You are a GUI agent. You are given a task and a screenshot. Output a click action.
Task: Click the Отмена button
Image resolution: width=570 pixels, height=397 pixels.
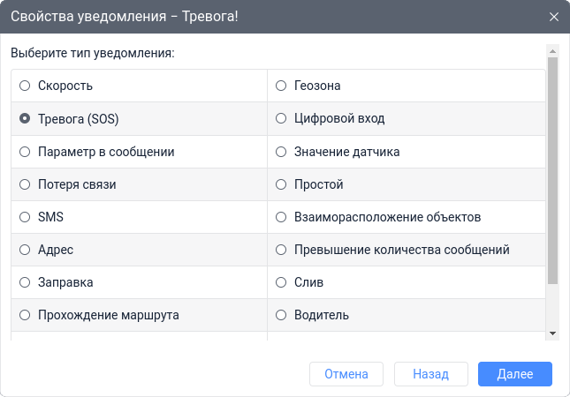pos(346,374)
